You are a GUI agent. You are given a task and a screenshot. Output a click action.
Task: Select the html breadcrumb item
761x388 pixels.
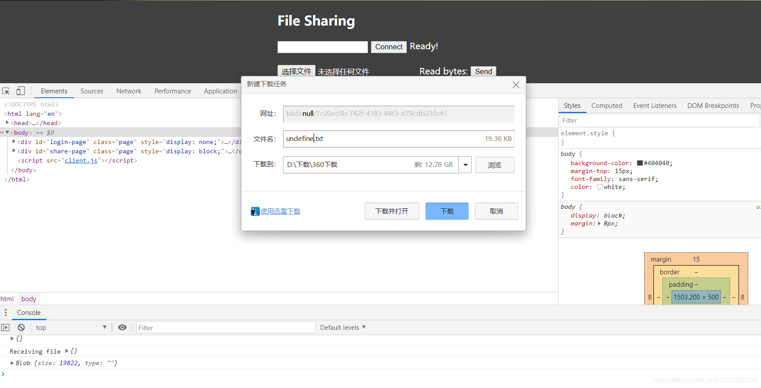(7, 299)
